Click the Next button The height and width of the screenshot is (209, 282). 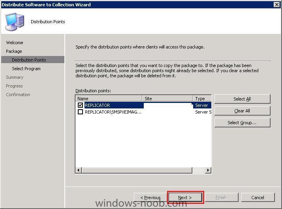pos(185,198)
